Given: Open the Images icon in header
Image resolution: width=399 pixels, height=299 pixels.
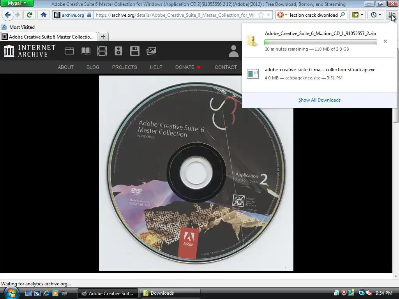Looking at the screenshot, I should pyautogui.click(x=151, y=51).
